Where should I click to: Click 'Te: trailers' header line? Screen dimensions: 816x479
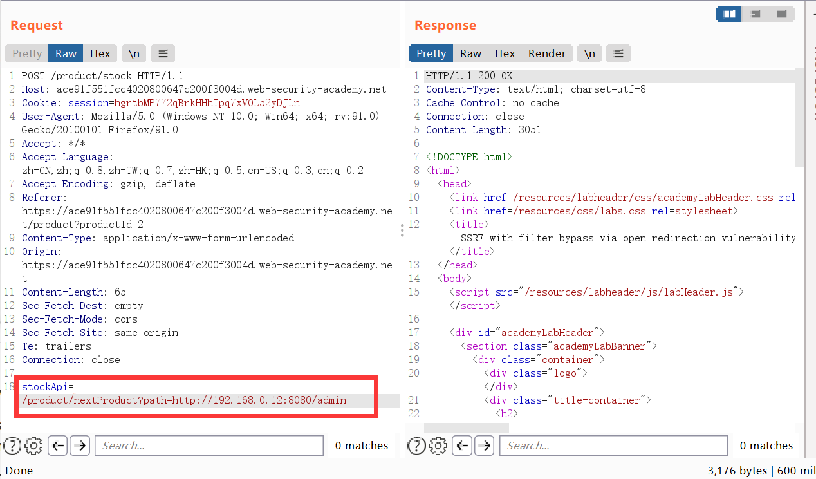(57, 346)
